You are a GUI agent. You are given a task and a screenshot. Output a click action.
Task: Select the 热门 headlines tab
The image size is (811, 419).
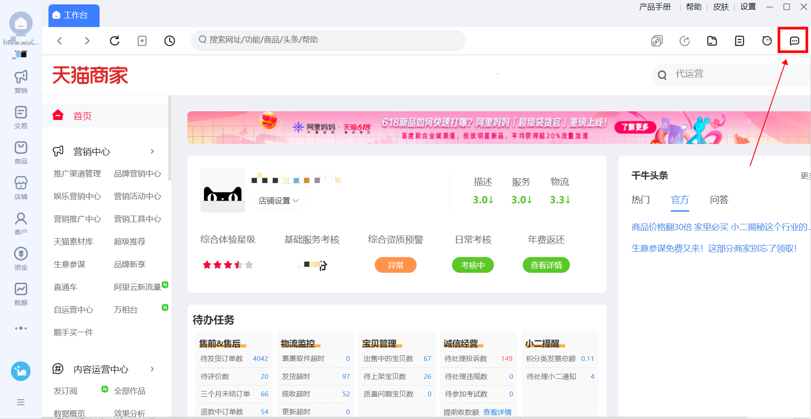pyautogui.click(x=641, y=200)
